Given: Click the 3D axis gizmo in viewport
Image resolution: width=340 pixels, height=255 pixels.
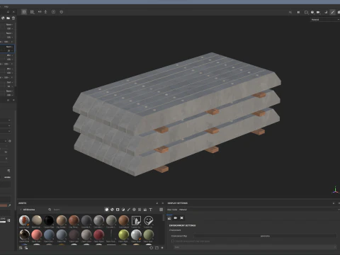Looking at the screenshot, I should 335,190.
